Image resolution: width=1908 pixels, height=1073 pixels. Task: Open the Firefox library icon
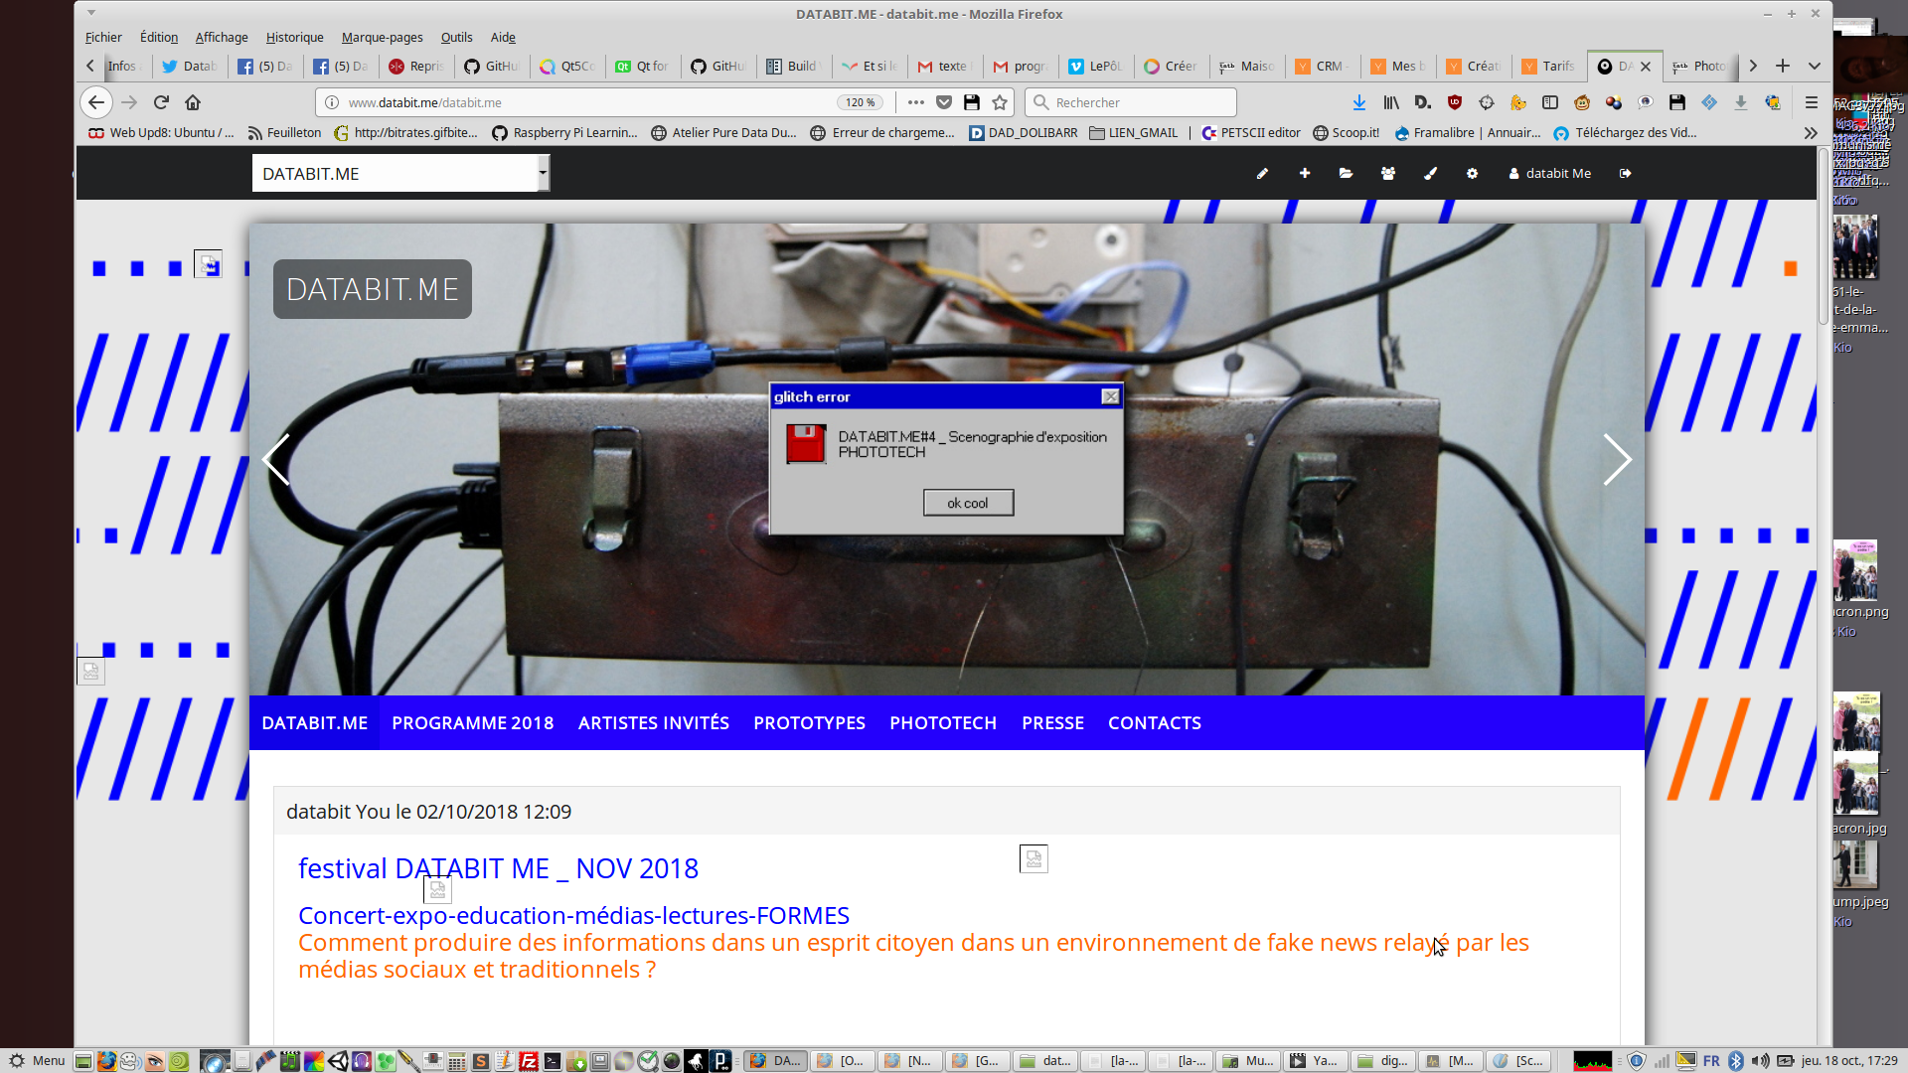pos(1391,102)
